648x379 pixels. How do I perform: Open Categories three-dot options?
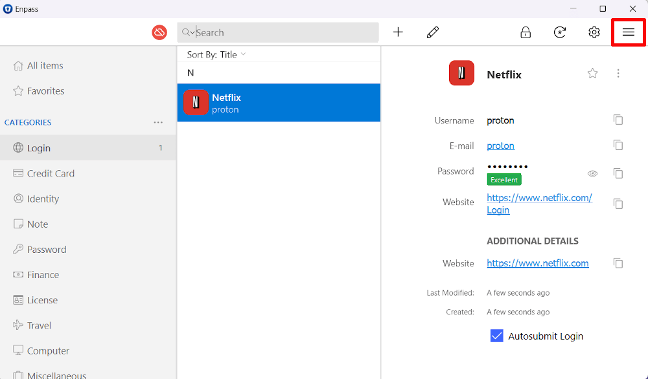tap(158, 122)
